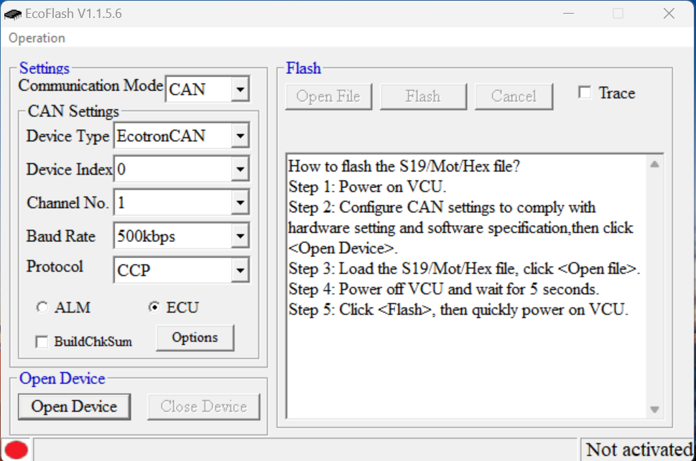Click the scroll down arrow in instructions box
Viewport: 696px width, 461px height.
[x=654, y=409]
